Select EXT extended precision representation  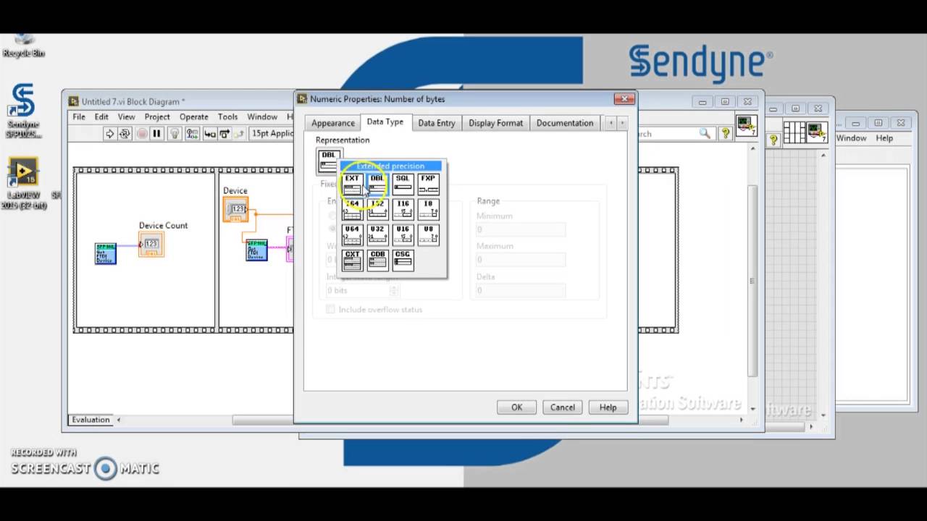(352, 184)
